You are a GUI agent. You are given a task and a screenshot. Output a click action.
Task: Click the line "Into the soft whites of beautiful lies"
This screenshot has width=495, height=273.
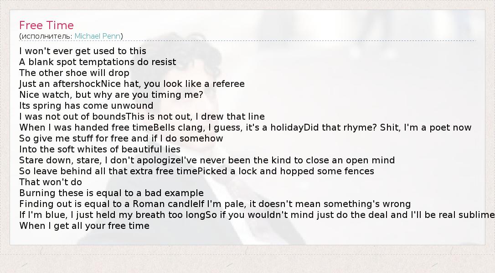click(x=100, y=149)
